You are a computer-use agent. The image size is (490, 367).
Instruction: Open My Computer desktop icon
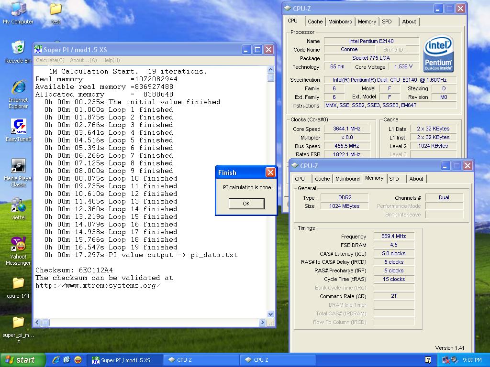[x=18, y=12]
